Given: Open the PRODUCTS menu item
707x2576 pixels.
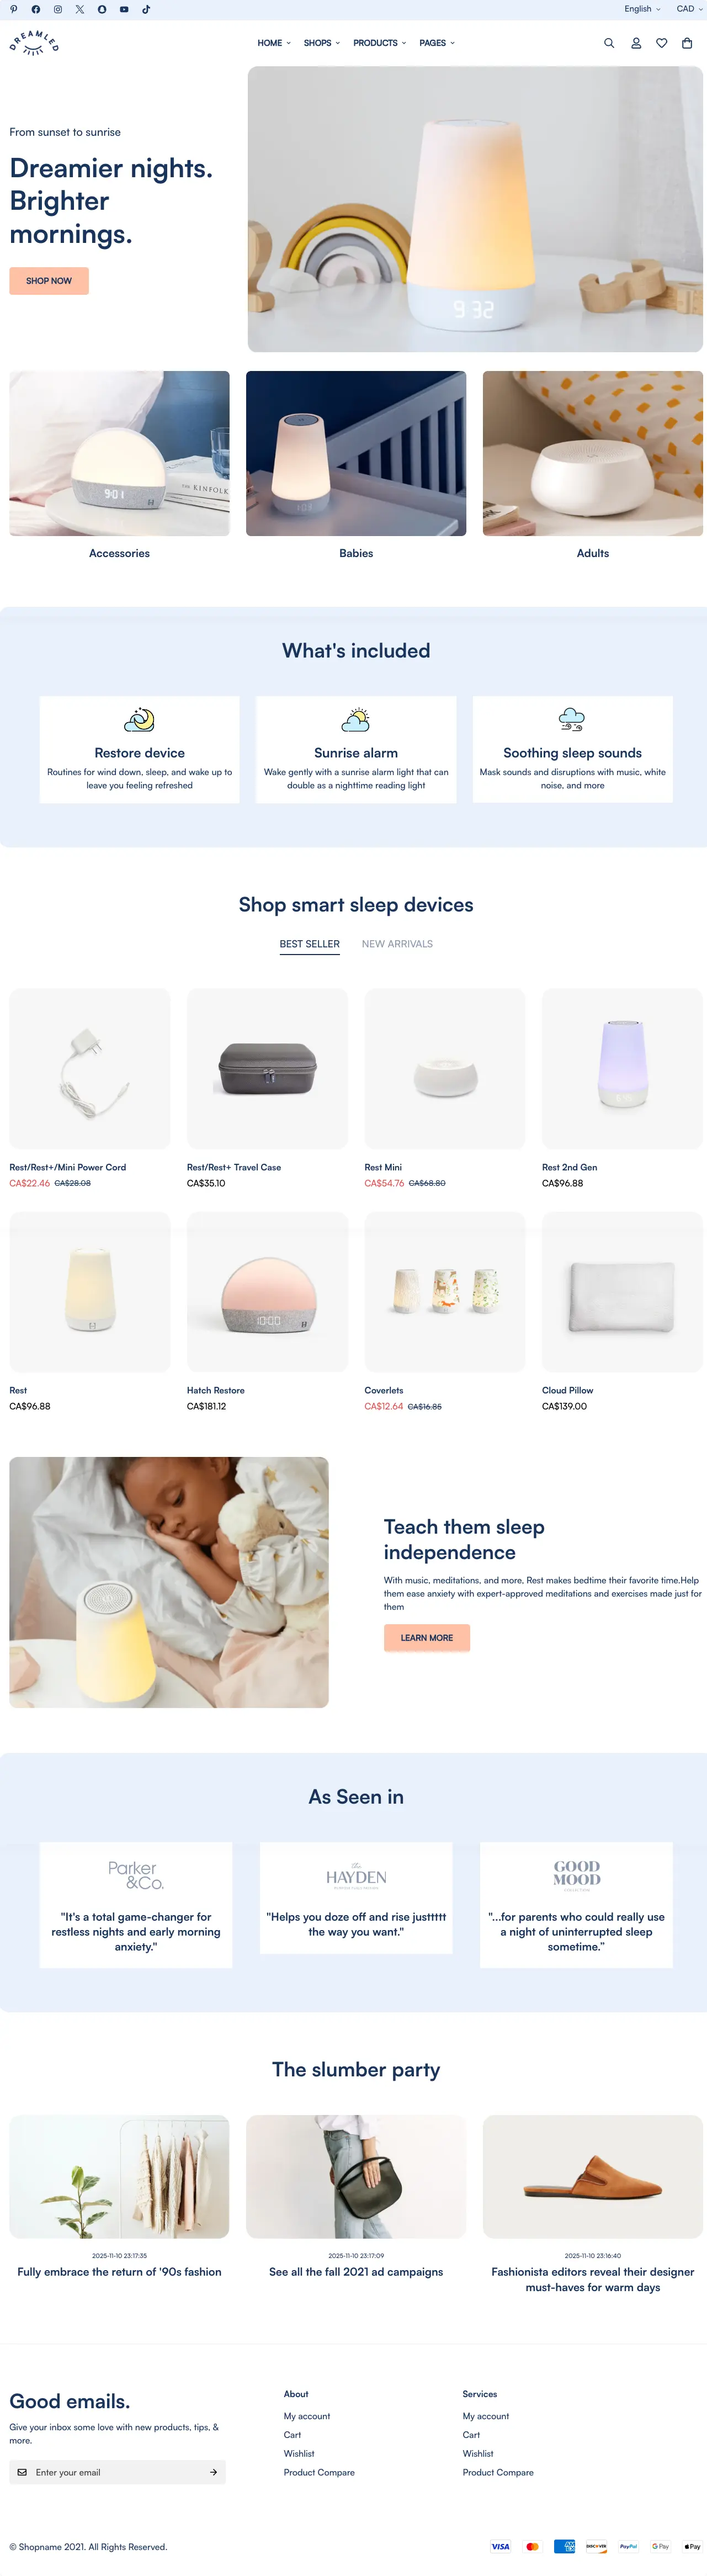Looking at the screenshot, I should 380,43.
